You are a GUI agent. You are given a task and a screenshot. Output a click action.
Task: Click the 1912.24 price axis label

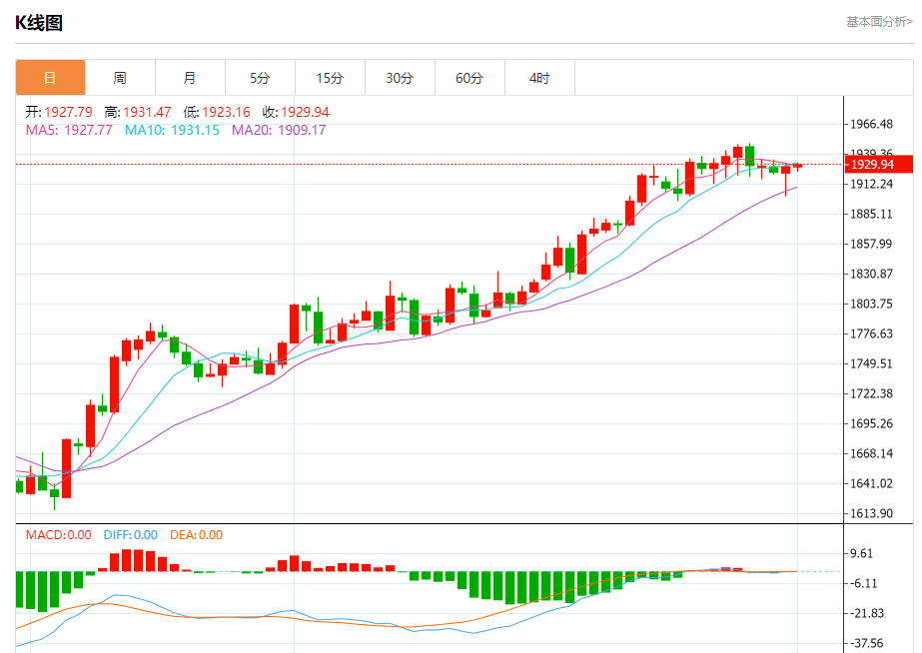tap(871, 184)
